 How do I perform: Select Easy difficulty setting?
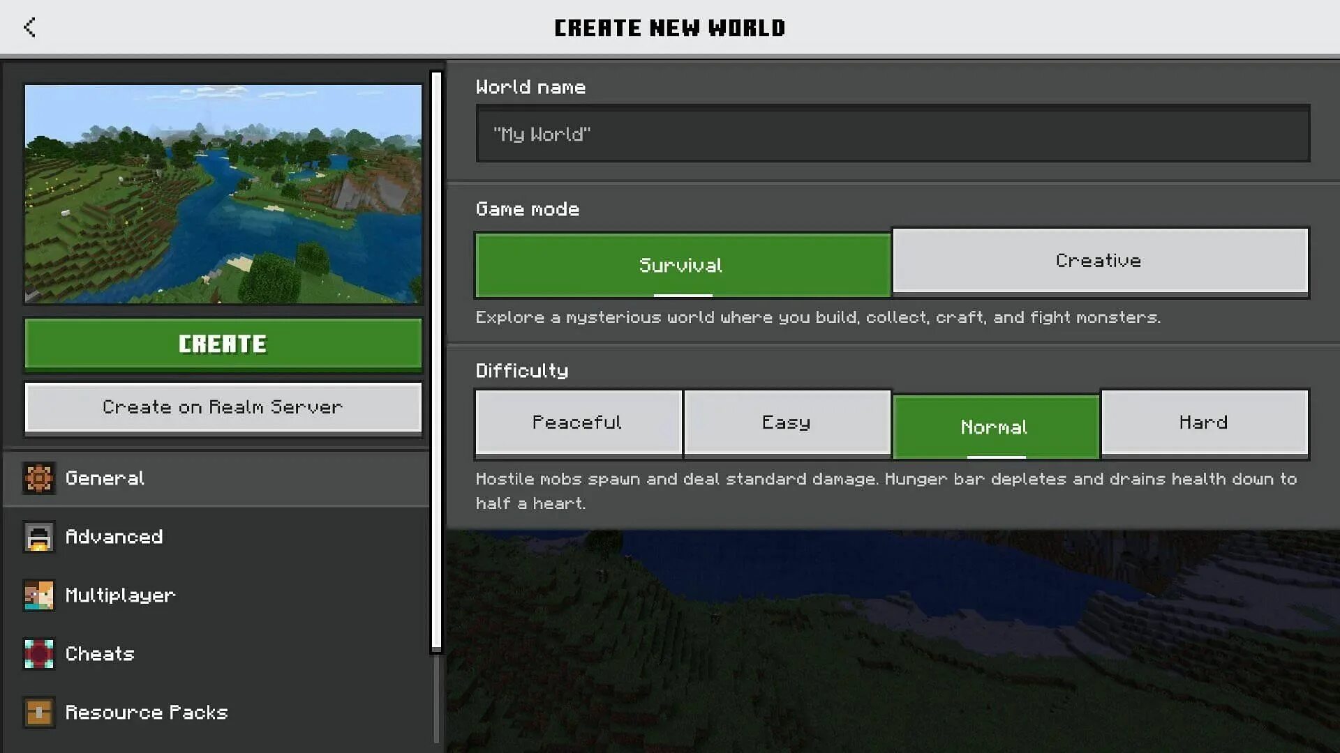coord(786,422)
